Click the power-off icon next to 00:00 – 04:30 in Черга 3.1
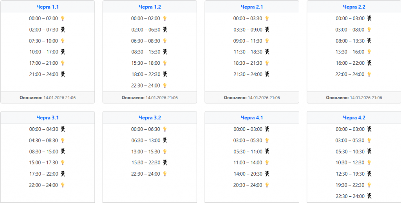This screenshot has width=401, height=203. [x=63, y=129]
